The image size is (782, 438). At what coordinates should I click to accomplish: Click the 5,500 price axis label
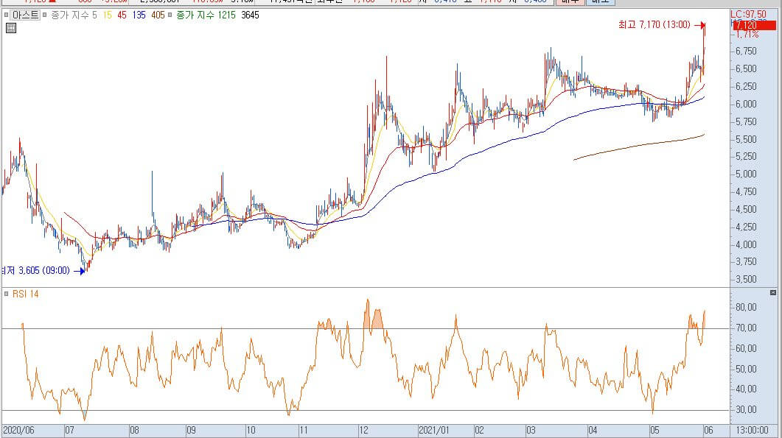pyautogui.click(x=746, y=140)
